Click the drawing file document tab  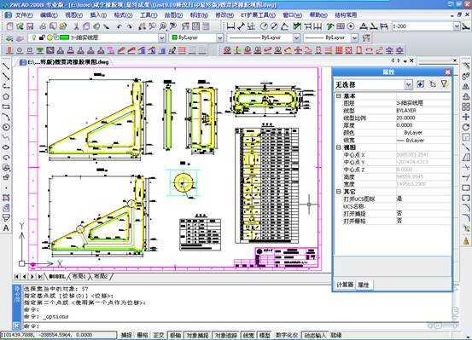(x=64, y=62)
